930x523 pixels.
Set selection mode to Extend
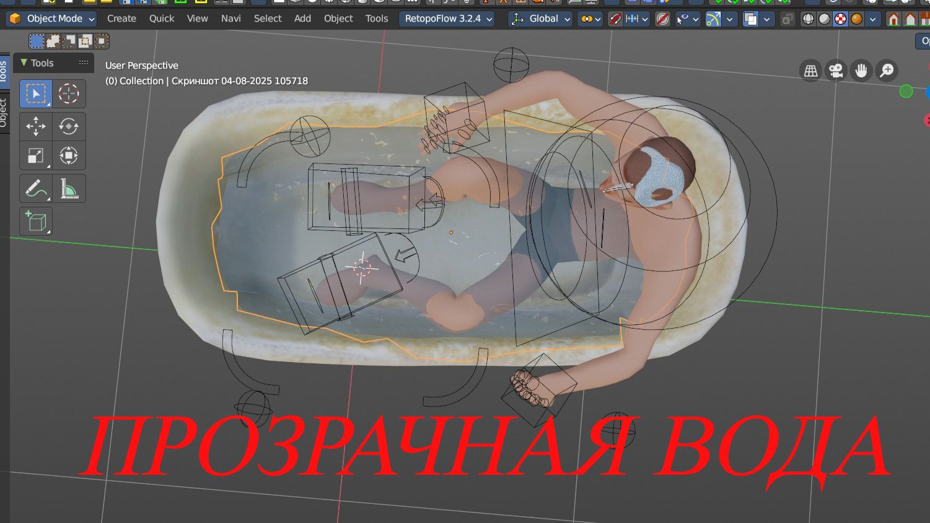[53, 41]
